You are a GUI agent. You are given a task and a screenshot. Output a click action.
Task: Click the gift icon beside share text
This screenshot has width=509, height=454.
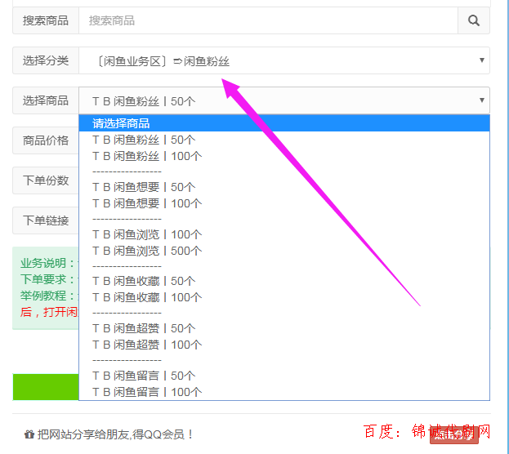pos(29,434)
